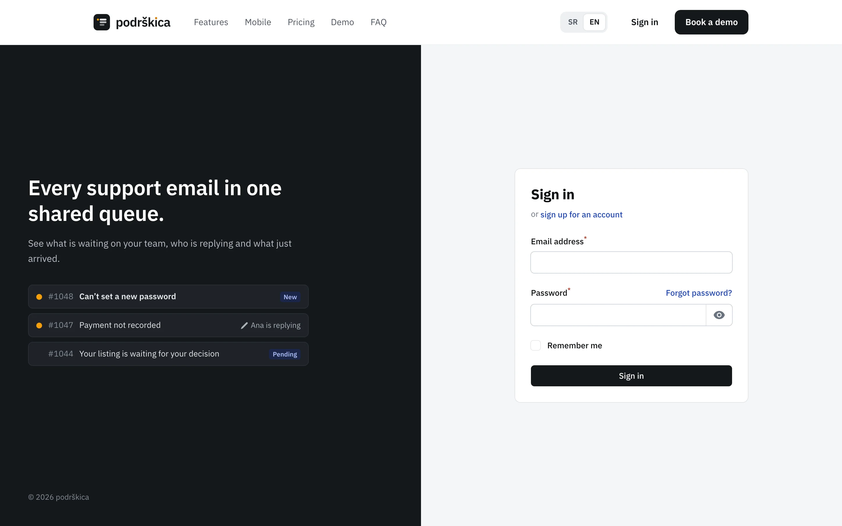
Task: Click the Forgot password? link
Action: (699, 293)
